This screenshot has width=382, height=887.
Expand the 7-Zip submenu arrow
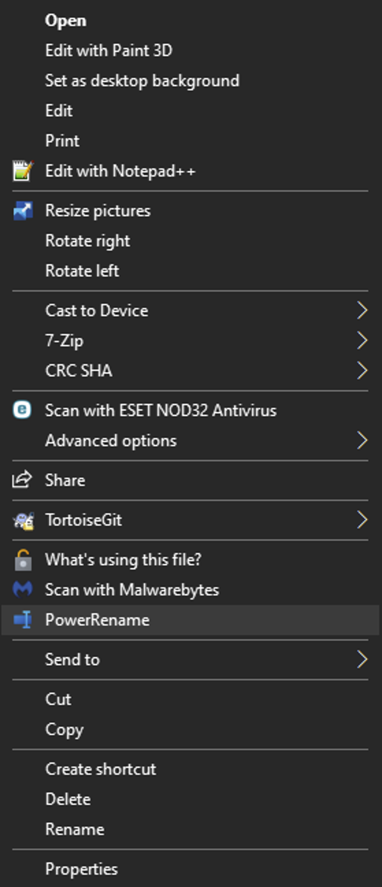(x=362, y=340)
